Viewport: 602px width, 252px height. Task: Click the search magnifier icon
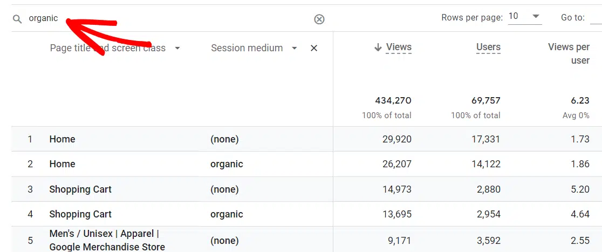18,19
